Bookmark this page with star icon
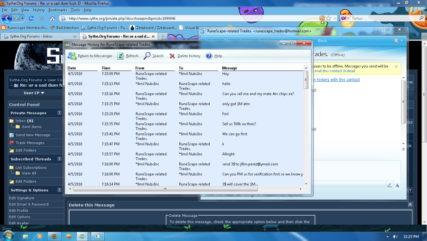The height and width of the screenshot is (241, 427). (329, 18)
